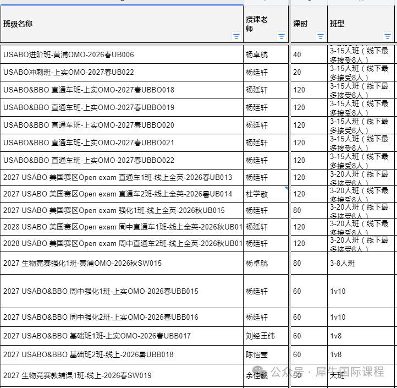The width and height of the screenshot is (397, 388).
Task: Select the 班级名称 header cell
Action: coord(122,24)
